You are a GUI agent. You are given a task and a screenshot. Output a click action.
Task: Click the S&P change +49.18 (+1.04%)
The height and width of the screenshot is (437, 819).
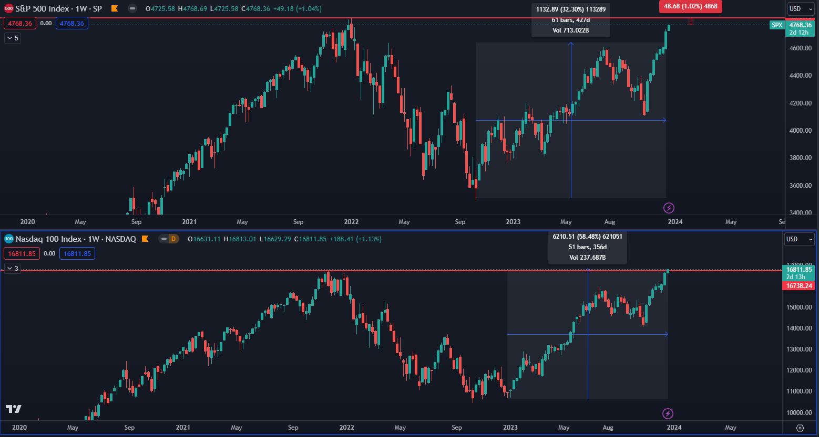coord(298,8)
